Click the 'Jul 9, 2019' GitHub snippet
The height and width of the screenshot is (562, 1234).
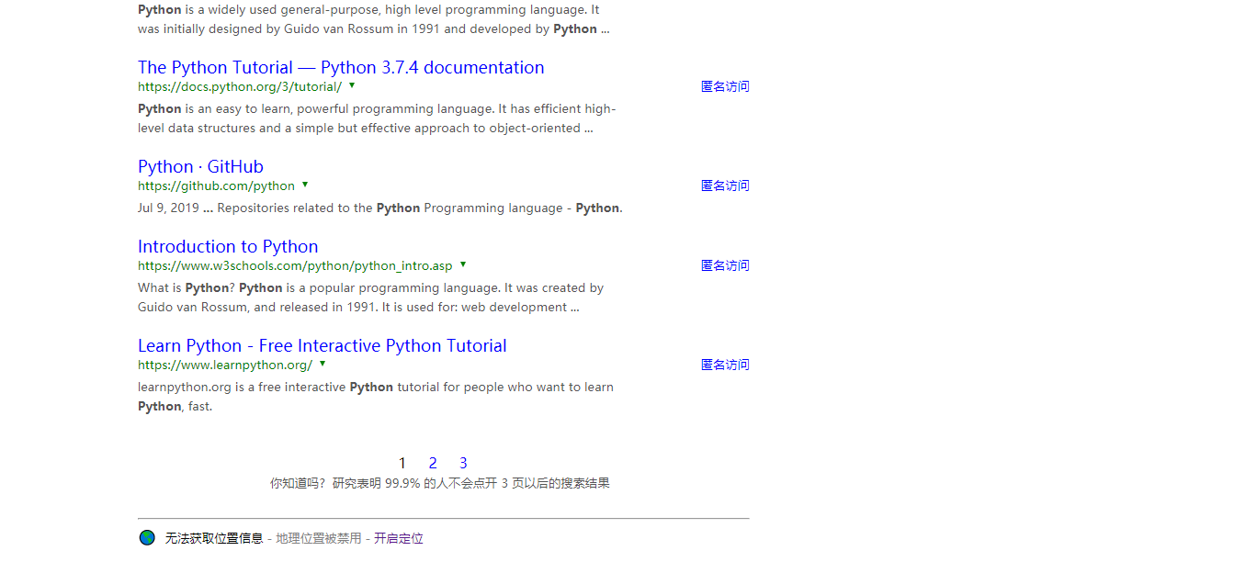[380, 208]
